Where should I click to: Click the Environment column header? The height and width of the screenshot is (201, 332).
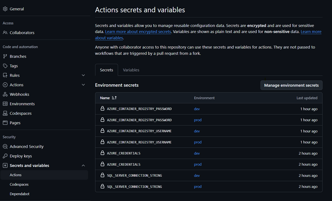pos(204,98)
